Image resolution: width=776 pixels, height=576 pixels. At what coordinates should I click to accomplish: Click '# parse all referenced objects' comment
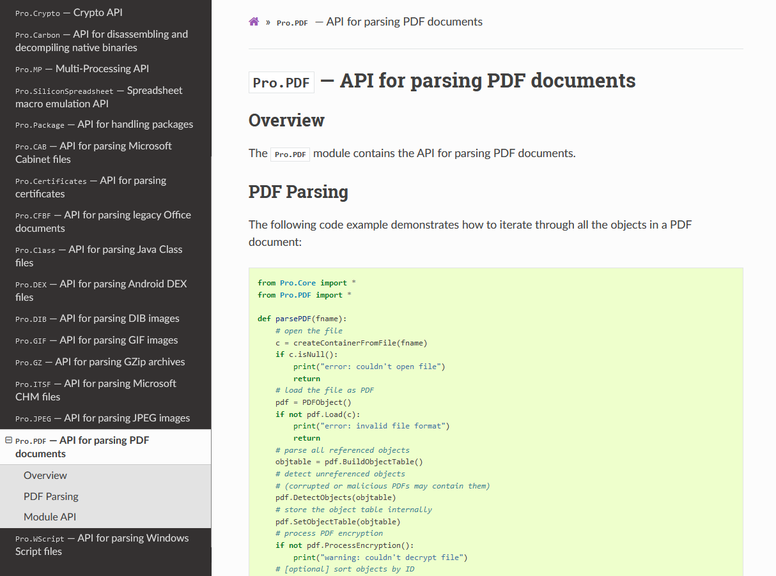click(343, 450)
